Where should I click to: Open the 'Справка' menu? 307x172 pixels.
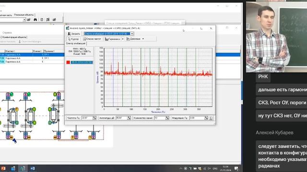coord(7,32)
